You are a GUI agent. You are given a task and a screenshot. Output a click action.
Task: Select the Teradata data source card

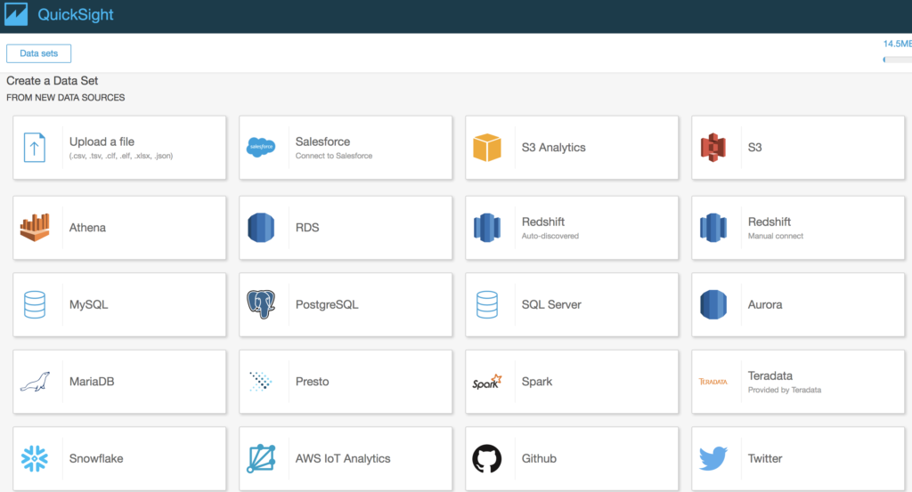click(x=797, y=382)
